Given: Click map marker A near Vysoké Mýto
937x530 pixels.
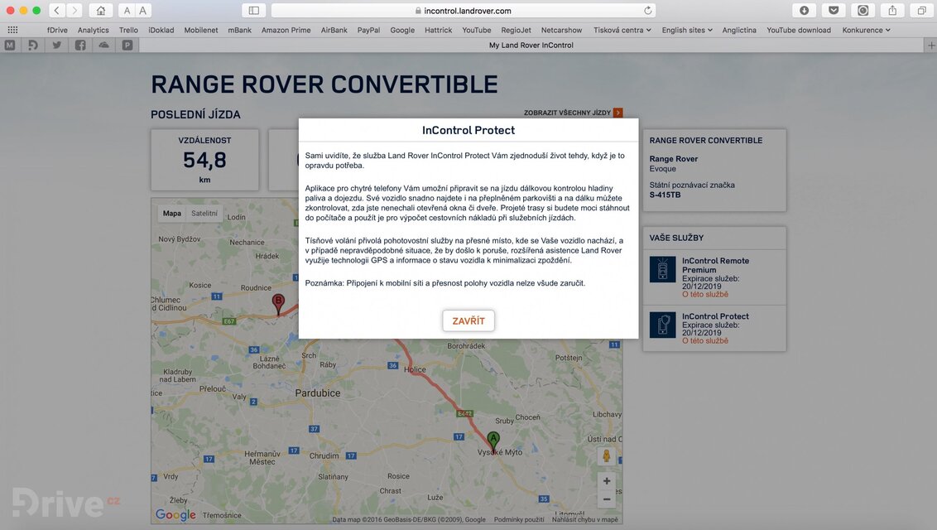Looking at the screenshot, I should click(493, 441).
